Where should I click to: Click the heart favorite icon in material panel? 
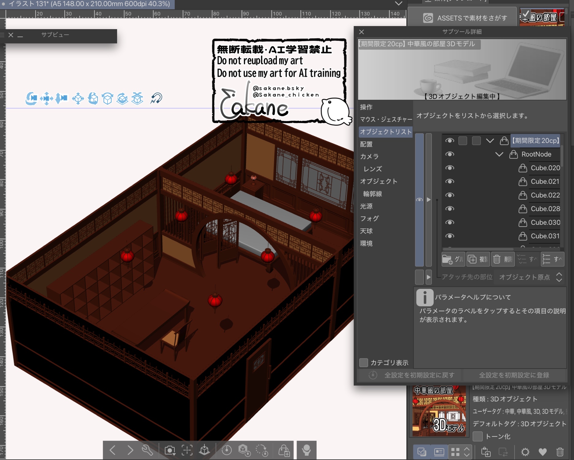pyautogui.click(x=542, y=452)
